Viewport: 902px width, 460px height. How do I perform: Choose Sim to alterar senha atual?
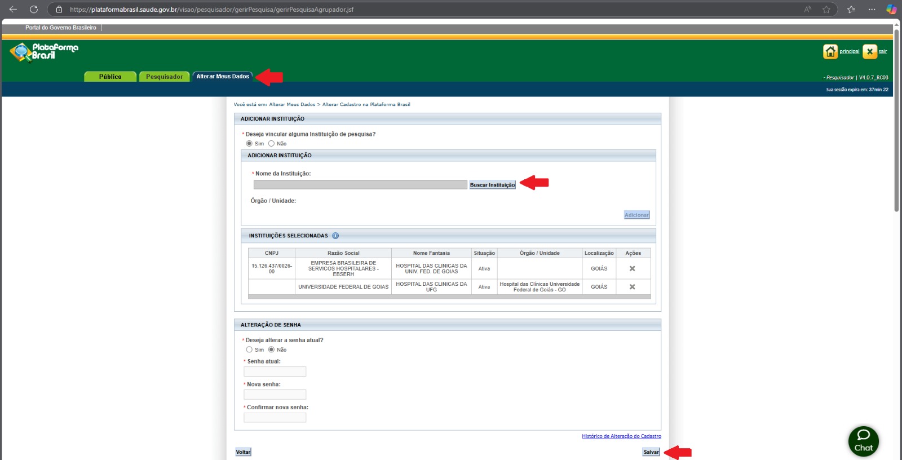(x=249, y=350)
